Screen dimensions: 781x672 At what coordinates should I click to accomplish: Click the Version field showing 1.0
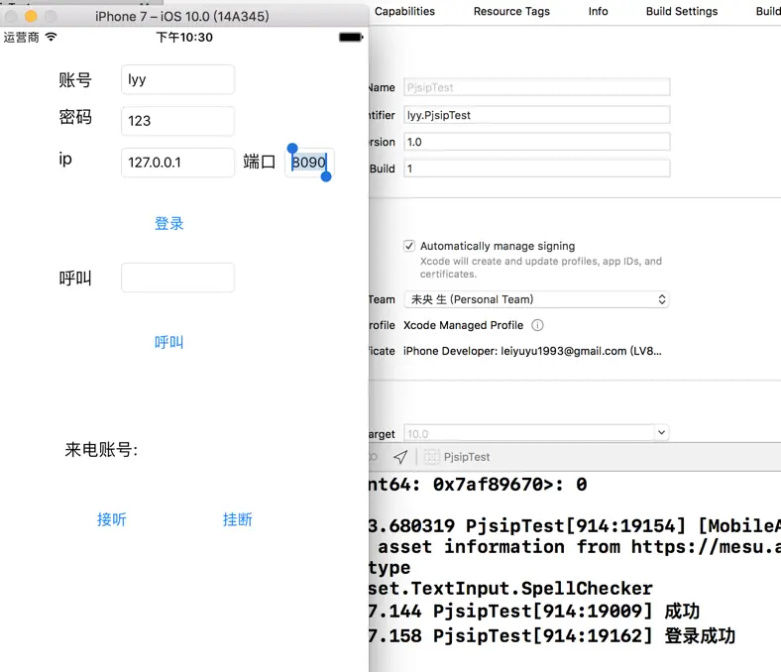tap(536, 142)
